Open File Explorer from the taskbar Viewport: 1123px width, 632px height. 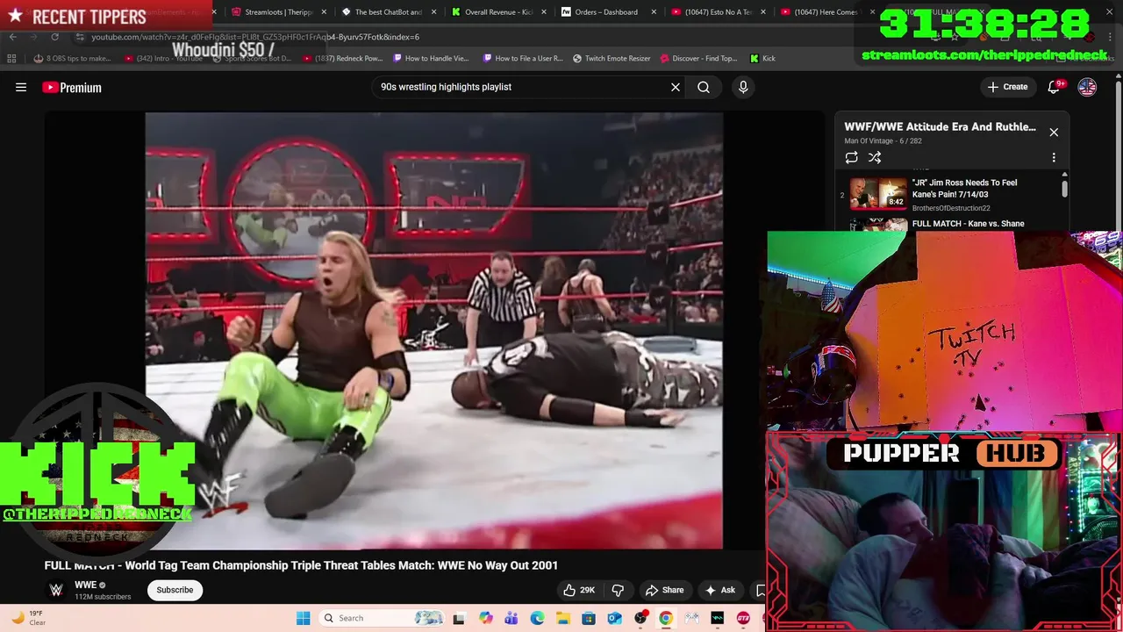click(562, 618)
